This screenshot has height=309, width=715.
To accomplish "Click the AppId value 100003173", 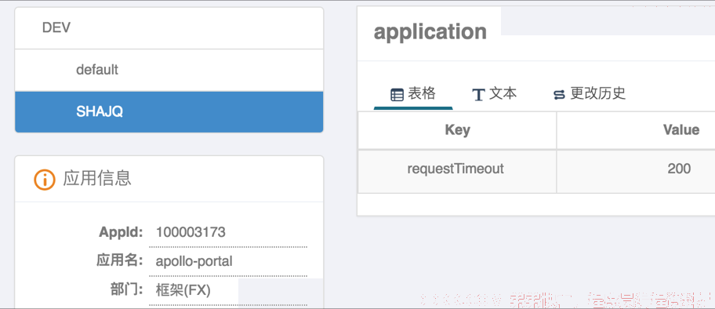I will coord(191,232).
